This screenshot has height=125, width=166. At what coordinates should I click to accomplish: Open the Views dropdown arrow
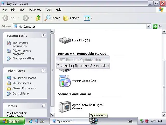(x=91, y=18)
